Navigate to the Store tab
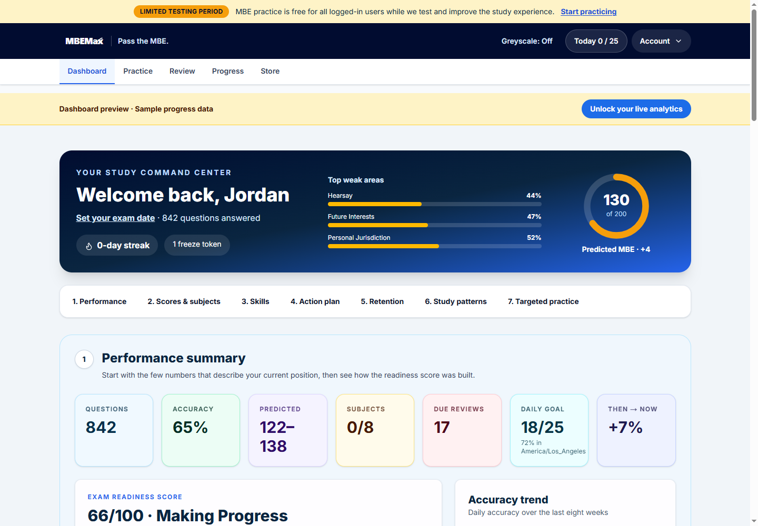This screenshot has width=758, height=526. click(270, 71)
